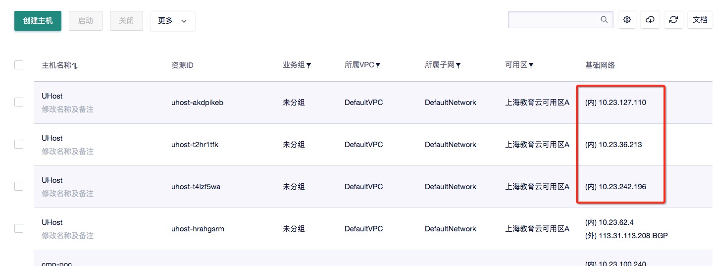
Task: Open the availability zone filter dropdown
Action: [x=531, y=65]
